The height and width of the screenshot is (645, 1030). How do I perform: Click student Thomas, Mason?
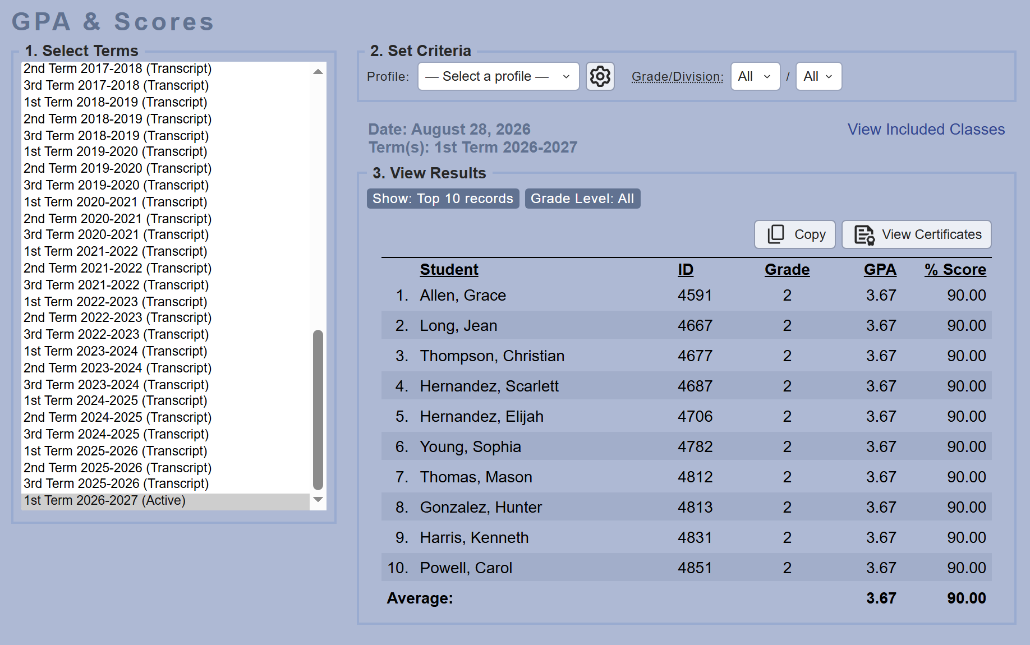point(476,477)
